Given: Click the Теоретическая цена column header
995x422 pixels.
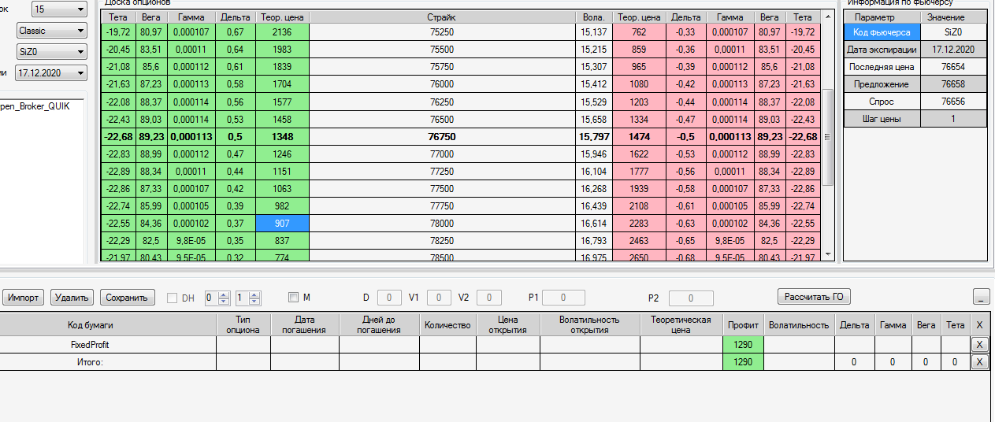Looking at the screenshot, I should pos(681,324).
